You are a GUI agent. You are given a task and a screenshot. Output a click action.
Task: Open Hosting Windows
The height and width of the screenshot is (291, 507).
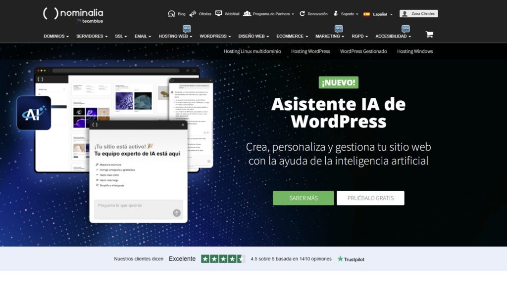pyautogui.click(x=415, y=51)
